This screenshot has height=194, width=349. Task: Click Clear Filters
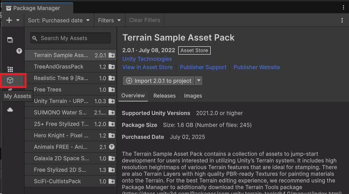tap(145, 20)
